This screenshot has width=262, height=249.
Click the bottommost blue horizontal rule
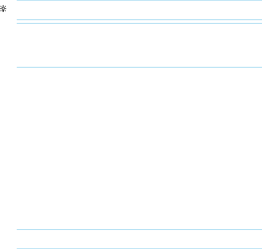[139, 249]
